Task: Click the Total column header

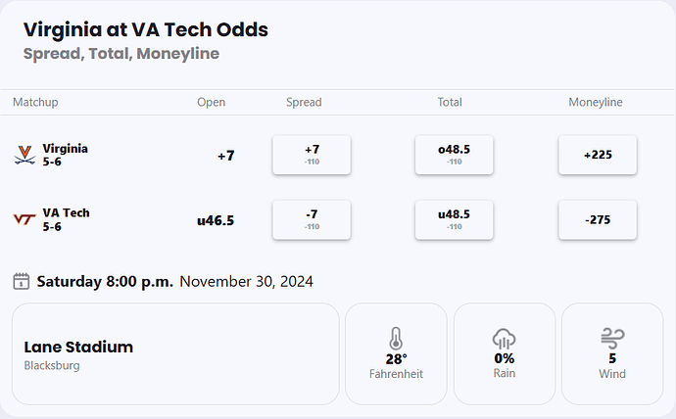Action: pos(450,102)
